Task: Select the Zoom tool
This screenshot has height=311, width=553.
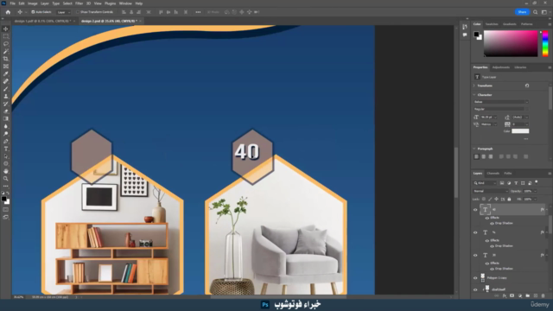Action: point(6,179)
